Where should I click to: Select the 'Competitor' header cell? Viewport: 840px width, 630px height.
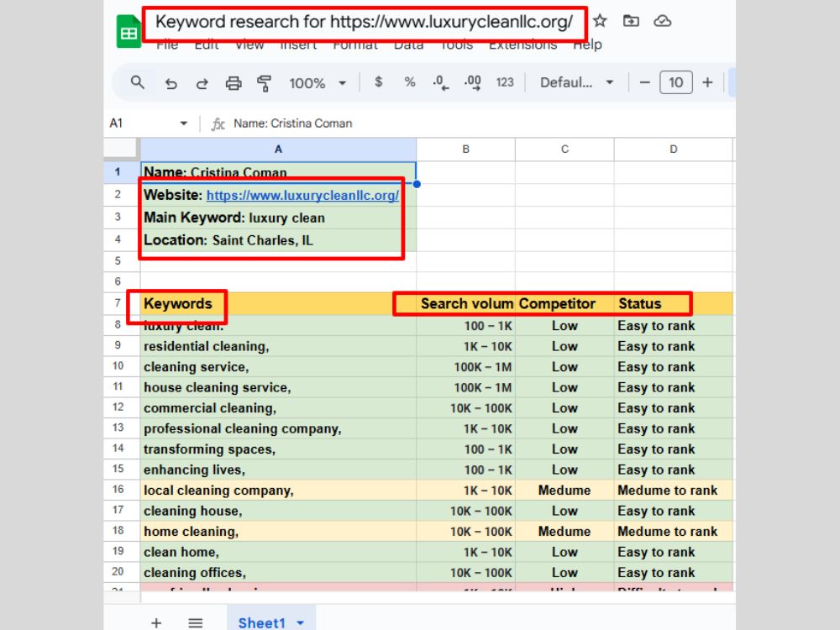coord(564,304)
